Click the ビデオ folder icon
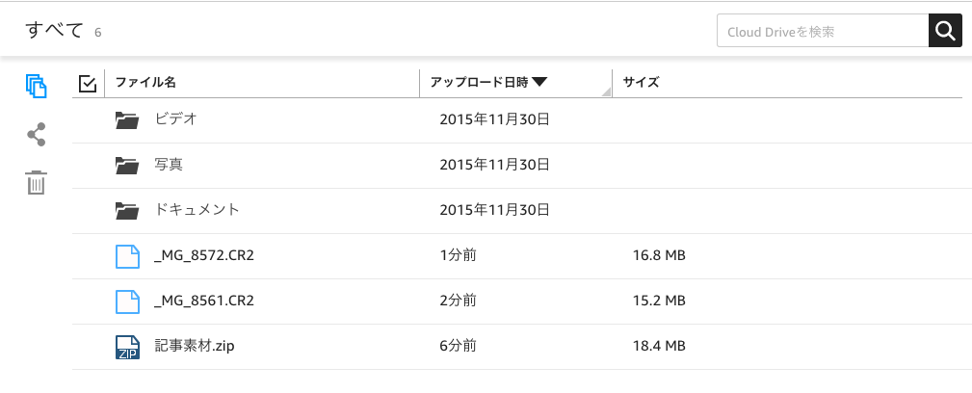The width and height of the screenshot is (972, 393). (127, 119)
